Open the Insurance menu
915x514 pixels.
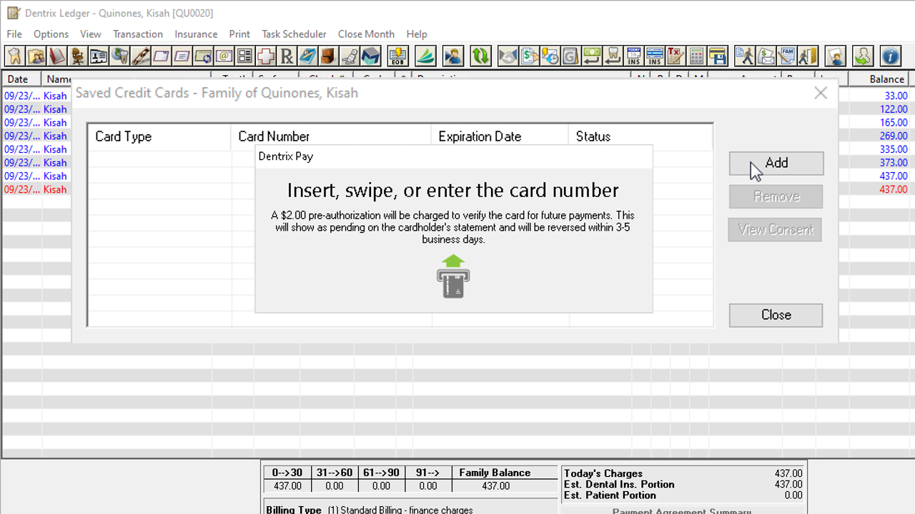(196, 34)
